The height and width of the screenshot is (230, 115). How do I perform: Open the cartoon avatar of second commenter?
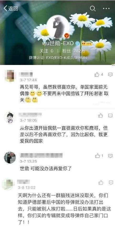click(10, 117)
